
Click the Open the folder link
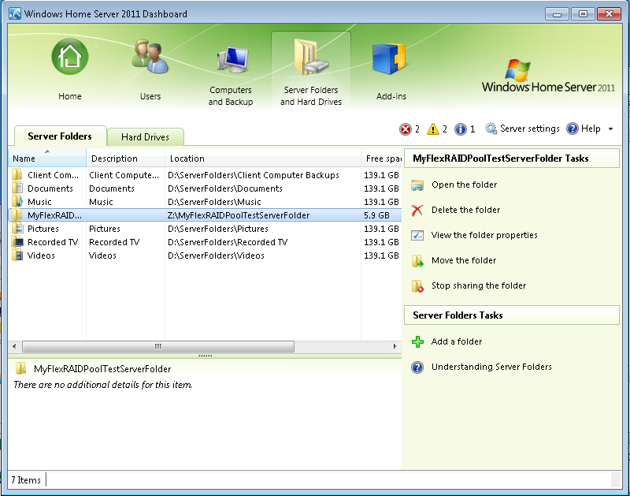[x=464, y=185]
